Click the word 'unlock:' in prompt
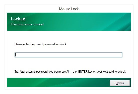The height and width of the screenshot is (94, 138). tap(63, 44)
